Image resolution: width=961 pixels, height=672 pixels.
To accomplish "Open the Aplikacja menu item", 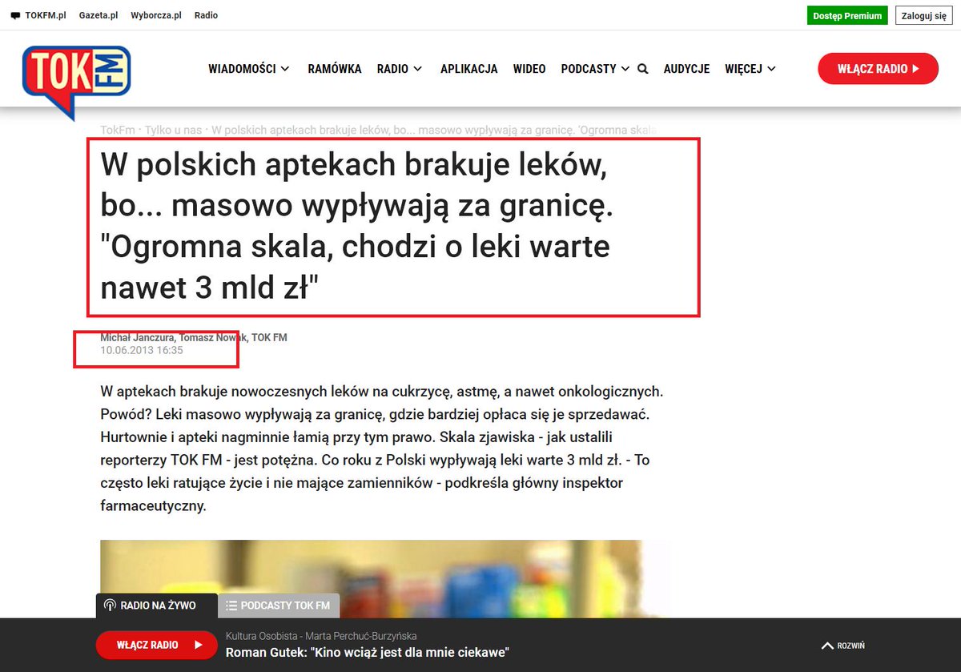I will (469, 69).
